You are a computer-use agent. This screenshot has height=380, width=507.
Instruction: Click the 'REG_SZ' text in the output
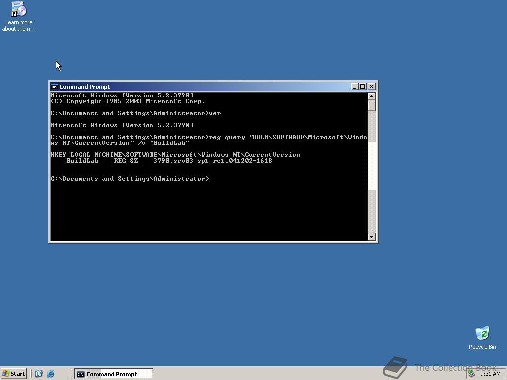coord(126,161)
